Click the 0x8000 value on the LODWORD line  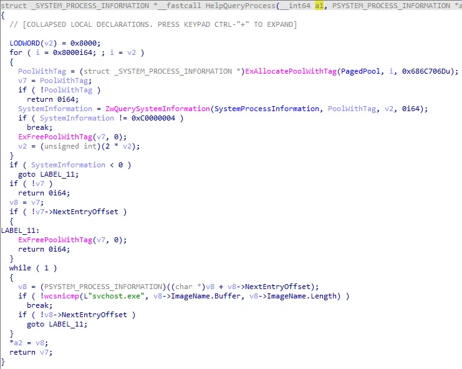84,43
